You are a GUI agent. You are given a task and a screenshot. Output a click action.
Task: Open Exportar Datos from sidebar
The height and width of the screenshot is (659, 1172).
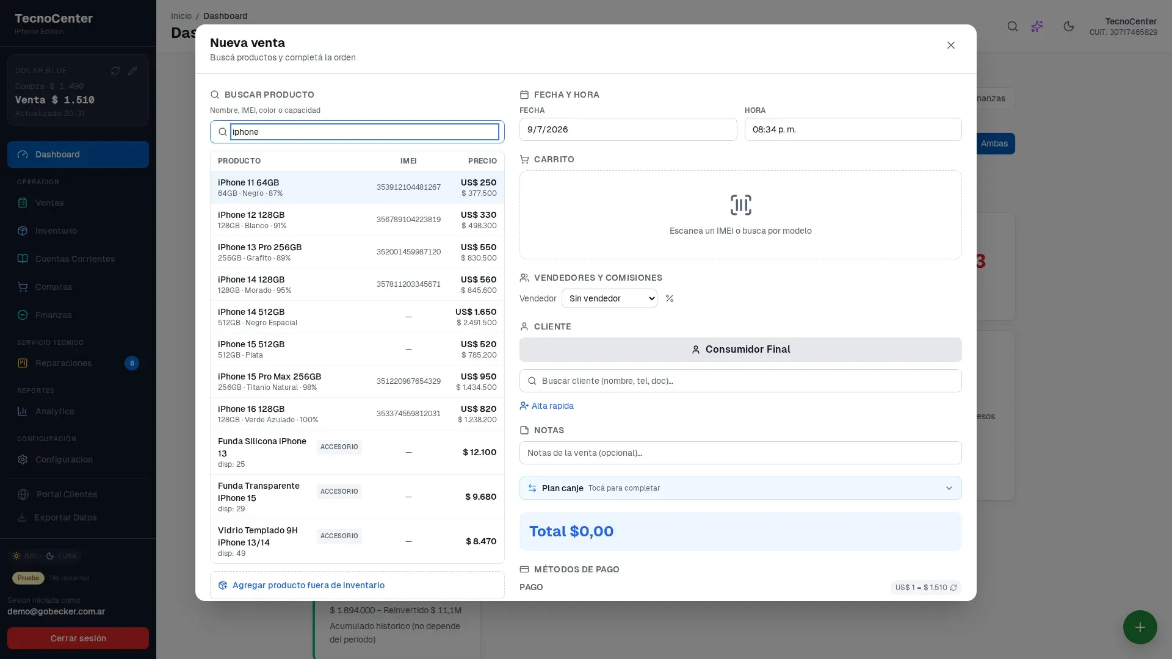point(78,517)
